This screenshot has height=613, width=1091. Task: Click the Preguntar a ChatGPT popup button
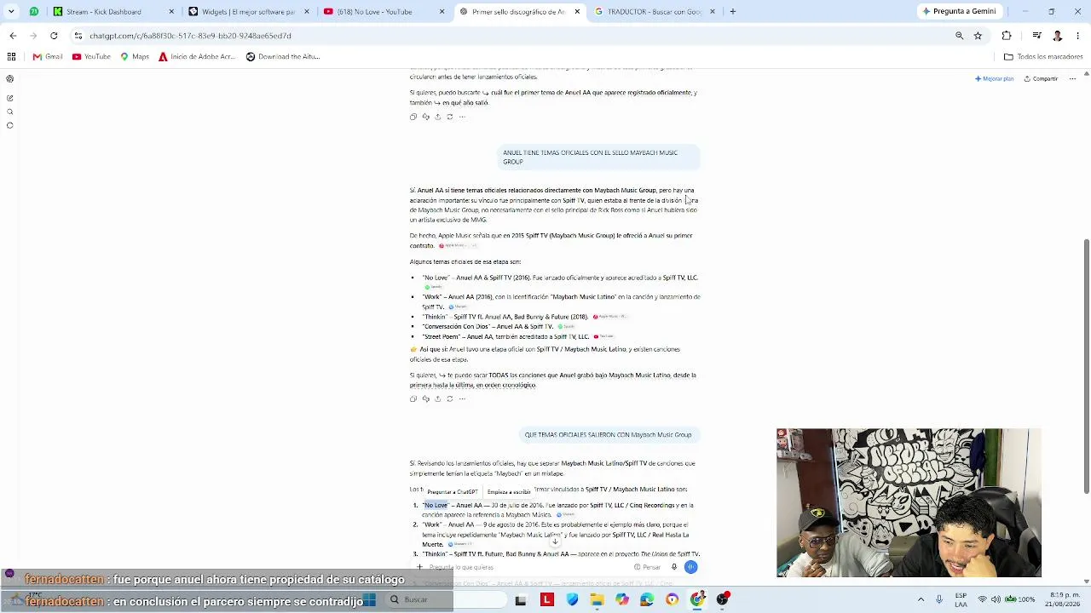pyautogui.click(x=453, y=492)
